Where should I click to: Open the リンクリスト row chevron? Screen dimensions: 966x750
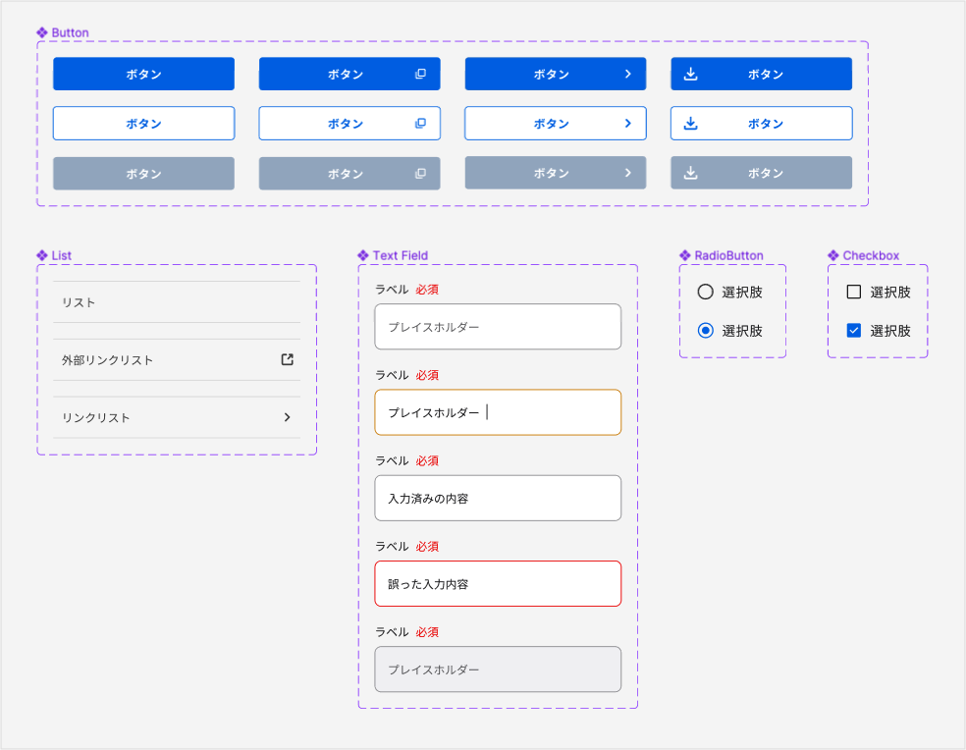point(287,417)
